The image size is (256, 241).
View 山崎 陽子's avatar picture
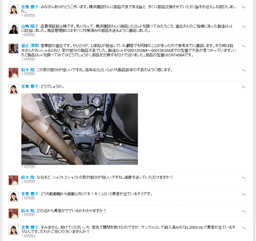(13, 29)
